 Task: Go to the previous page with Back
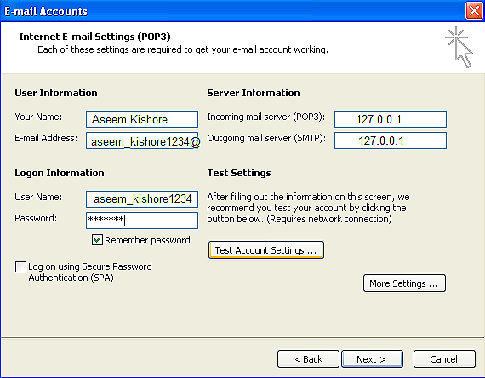(x=308, y=359)
